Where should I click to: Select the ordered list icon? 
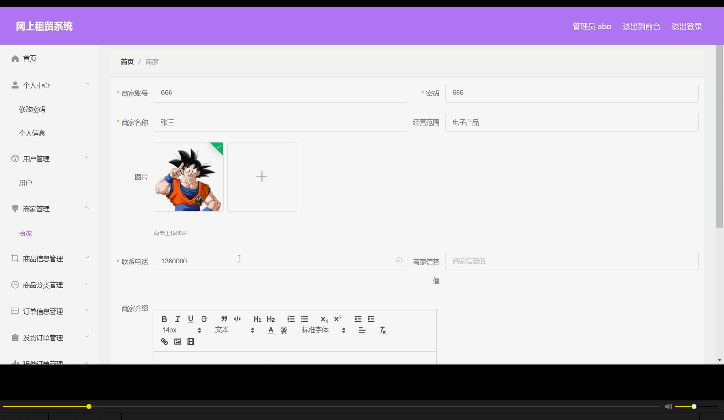tap(291, 319)
